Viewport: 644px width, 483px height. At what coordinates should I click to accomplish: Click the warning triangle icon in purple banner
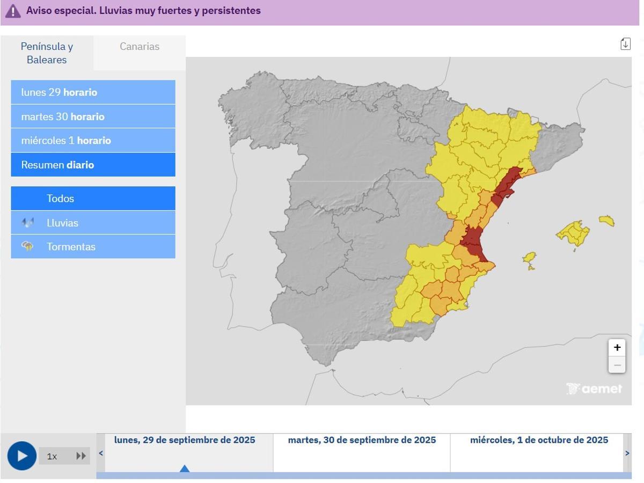click(13, 11)
